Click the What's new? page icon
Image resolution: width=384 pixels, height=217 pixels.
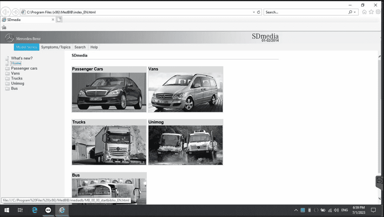(x=7, y=58)
